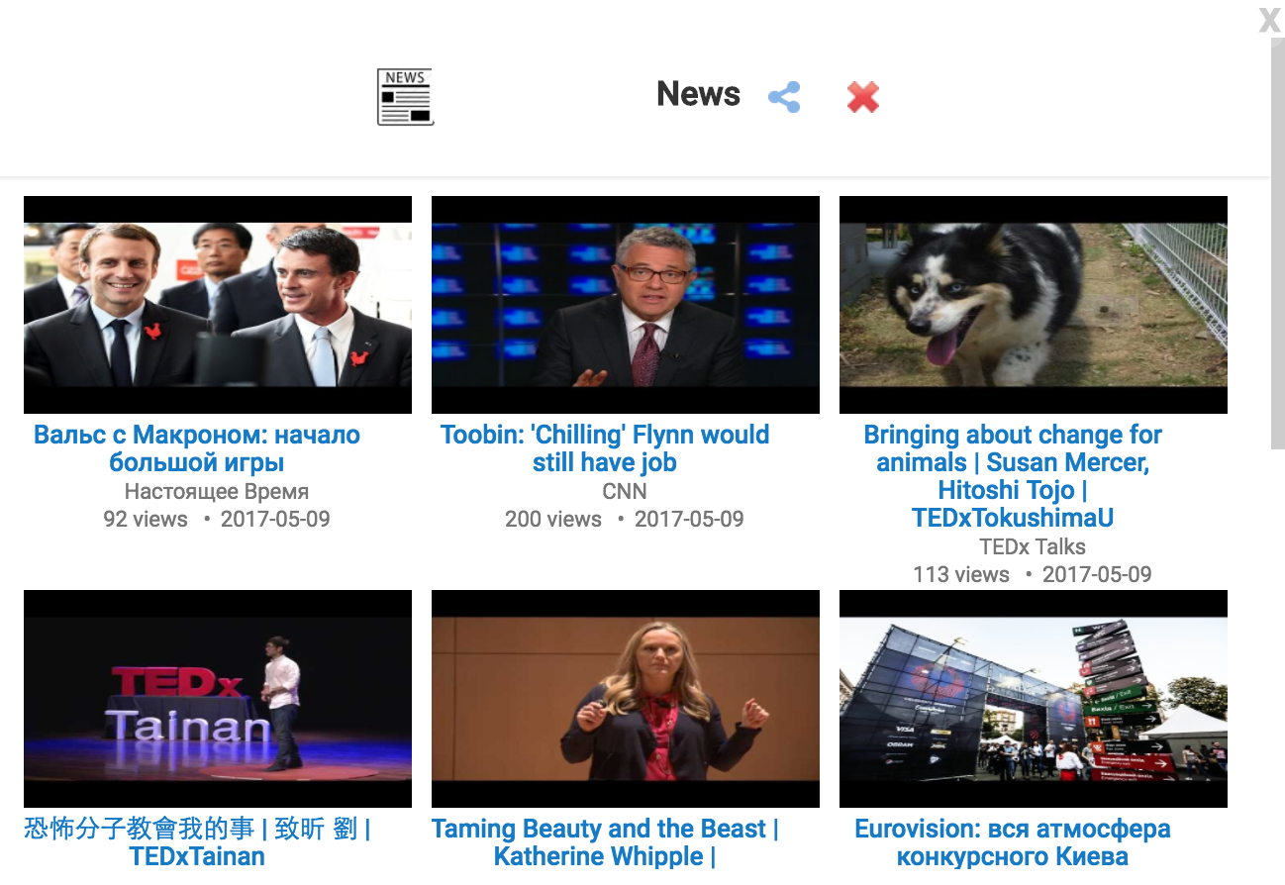The image size is (1285, 885).
Task: Click the 'News' heading text
Action: (699, 94)
